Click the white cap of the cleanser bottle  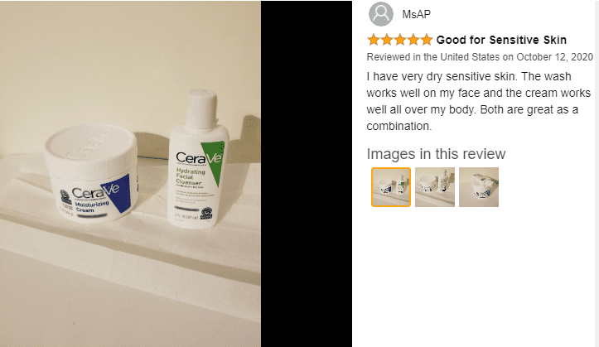click(201, 108)
